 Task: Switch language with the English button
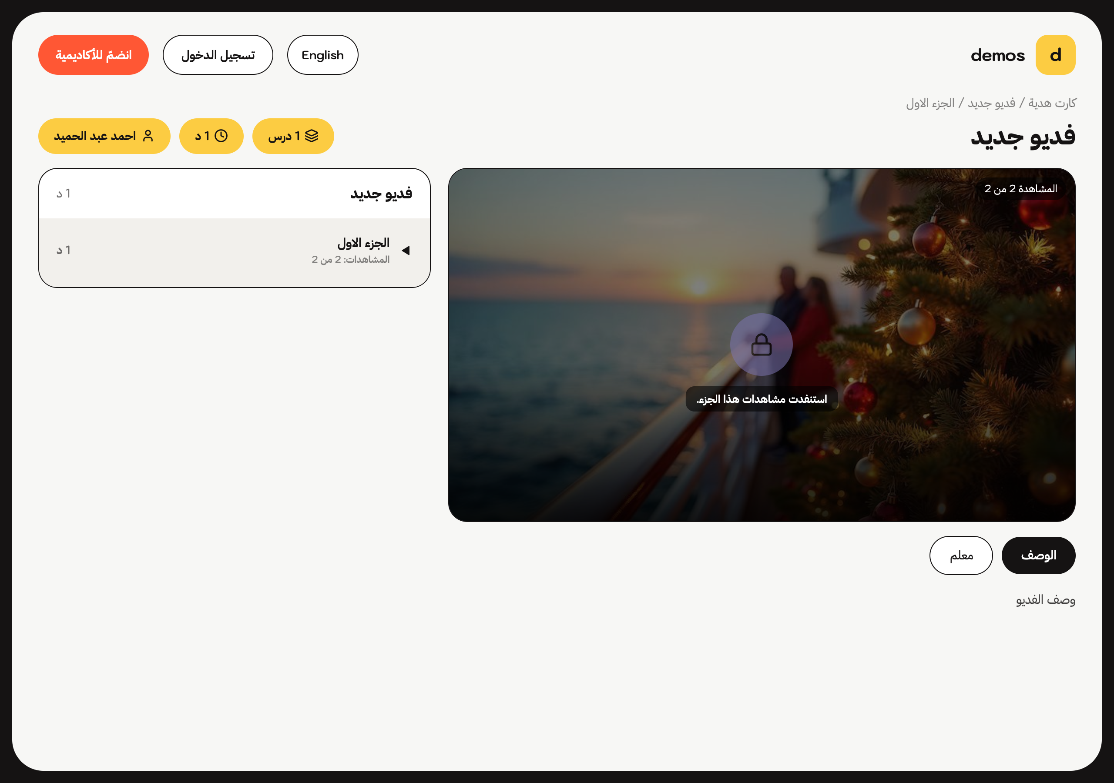point(322,55)
